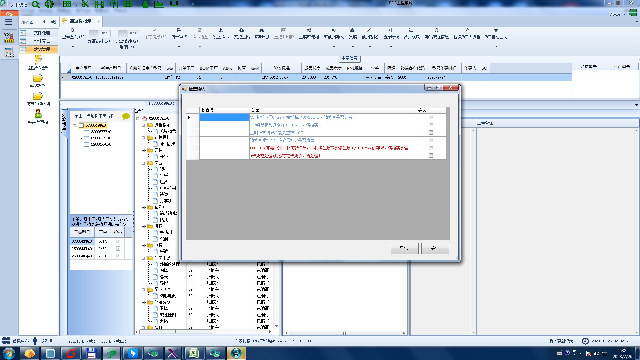The width and height of the screenshot is (640, 360).
Task: Click the 文控上网 cloud upload icon
Action: tap(242, 30)
